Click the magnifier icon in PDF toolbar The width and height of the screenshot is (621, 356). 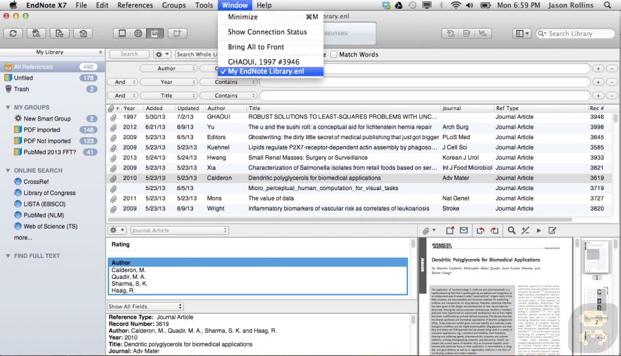point(512,230)
